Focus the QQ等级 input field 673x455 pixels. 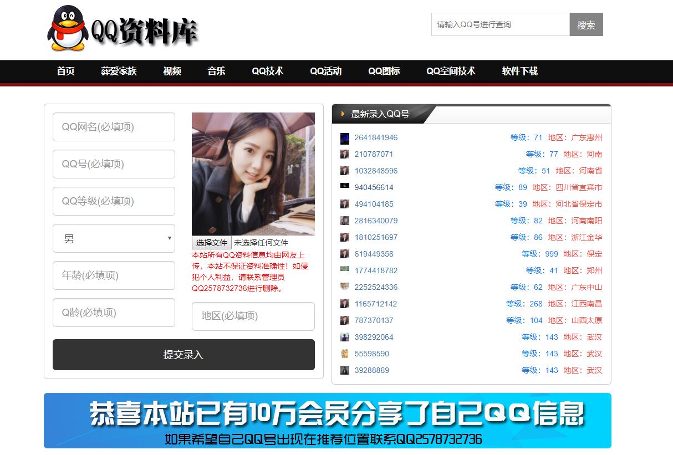pyautogui.click(x=114, y=201)
